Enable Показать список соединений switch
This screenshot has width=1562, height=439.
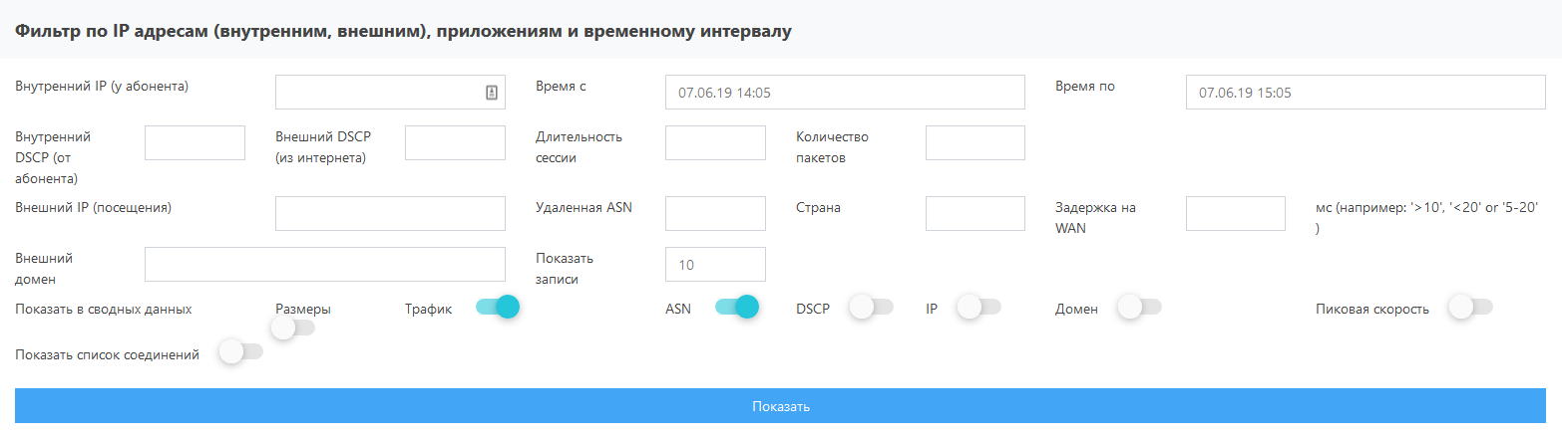pyautogui.click(x=240, y=351)
